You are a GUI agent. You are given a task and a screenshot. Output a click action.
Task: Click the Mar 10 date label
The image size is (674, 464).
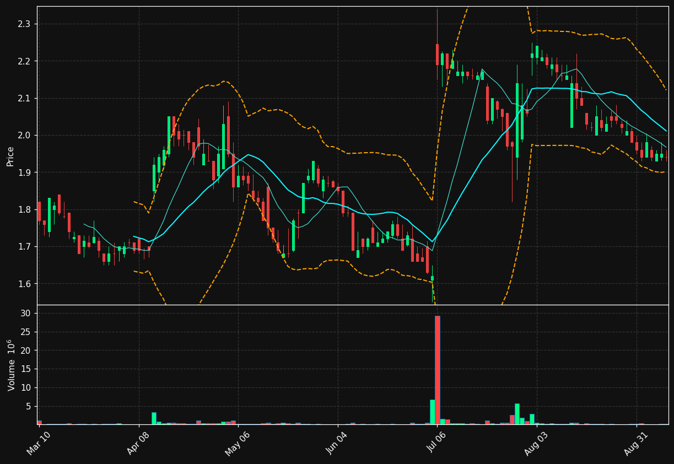(39, 443)
